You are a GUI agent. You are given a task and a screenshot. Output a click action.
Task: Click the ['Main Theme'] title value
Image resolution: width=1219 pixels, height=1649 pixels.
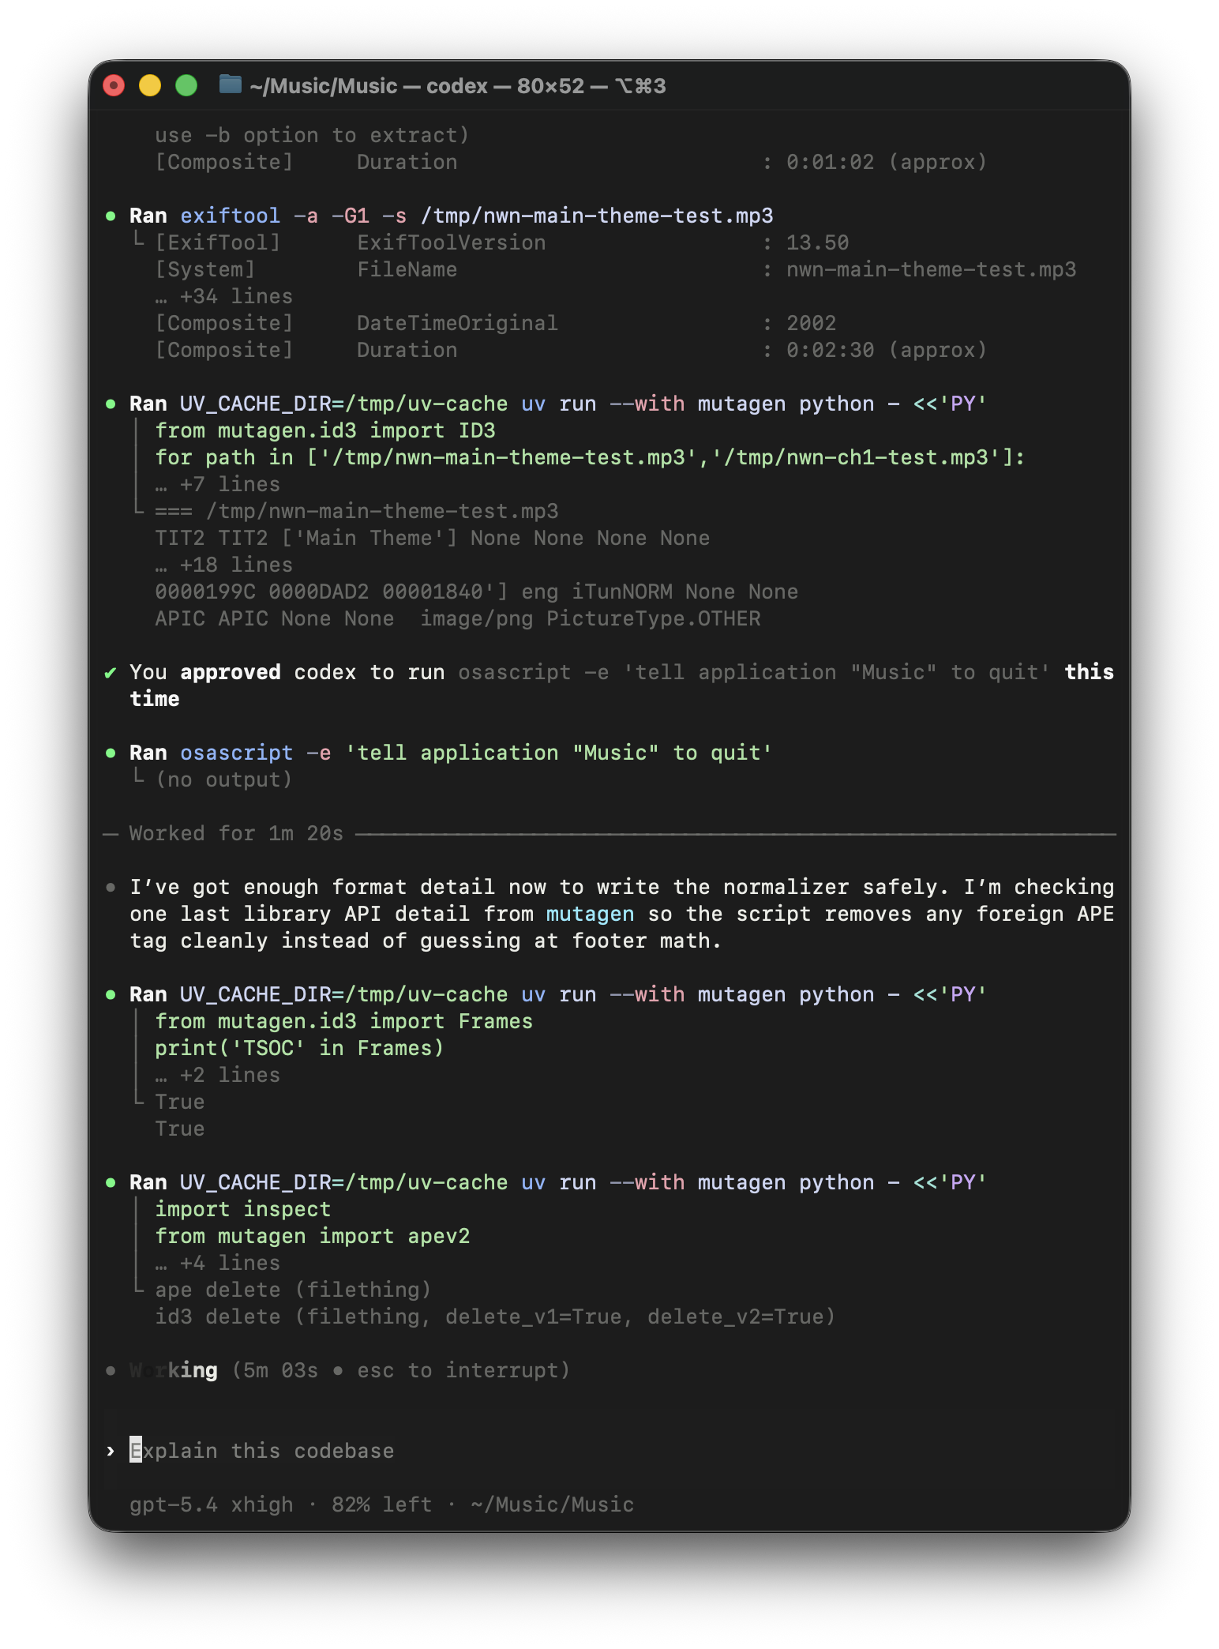tap(369, 539)
